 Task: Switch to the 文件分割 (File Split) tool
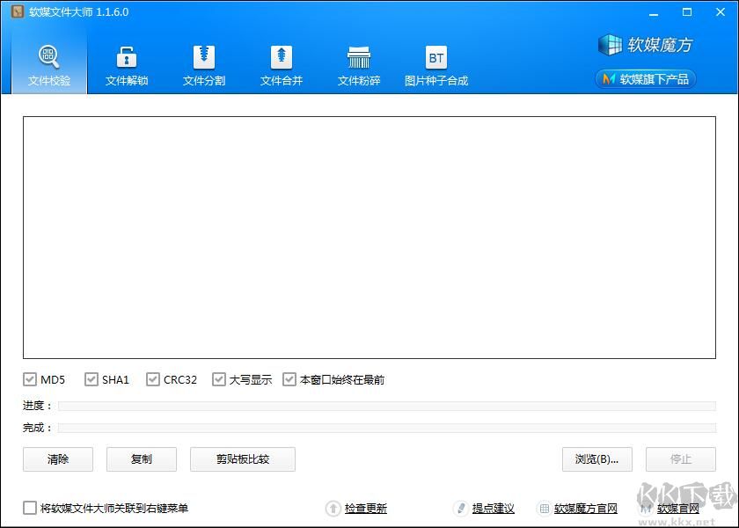pyautogui.click(x=203, y=62)
